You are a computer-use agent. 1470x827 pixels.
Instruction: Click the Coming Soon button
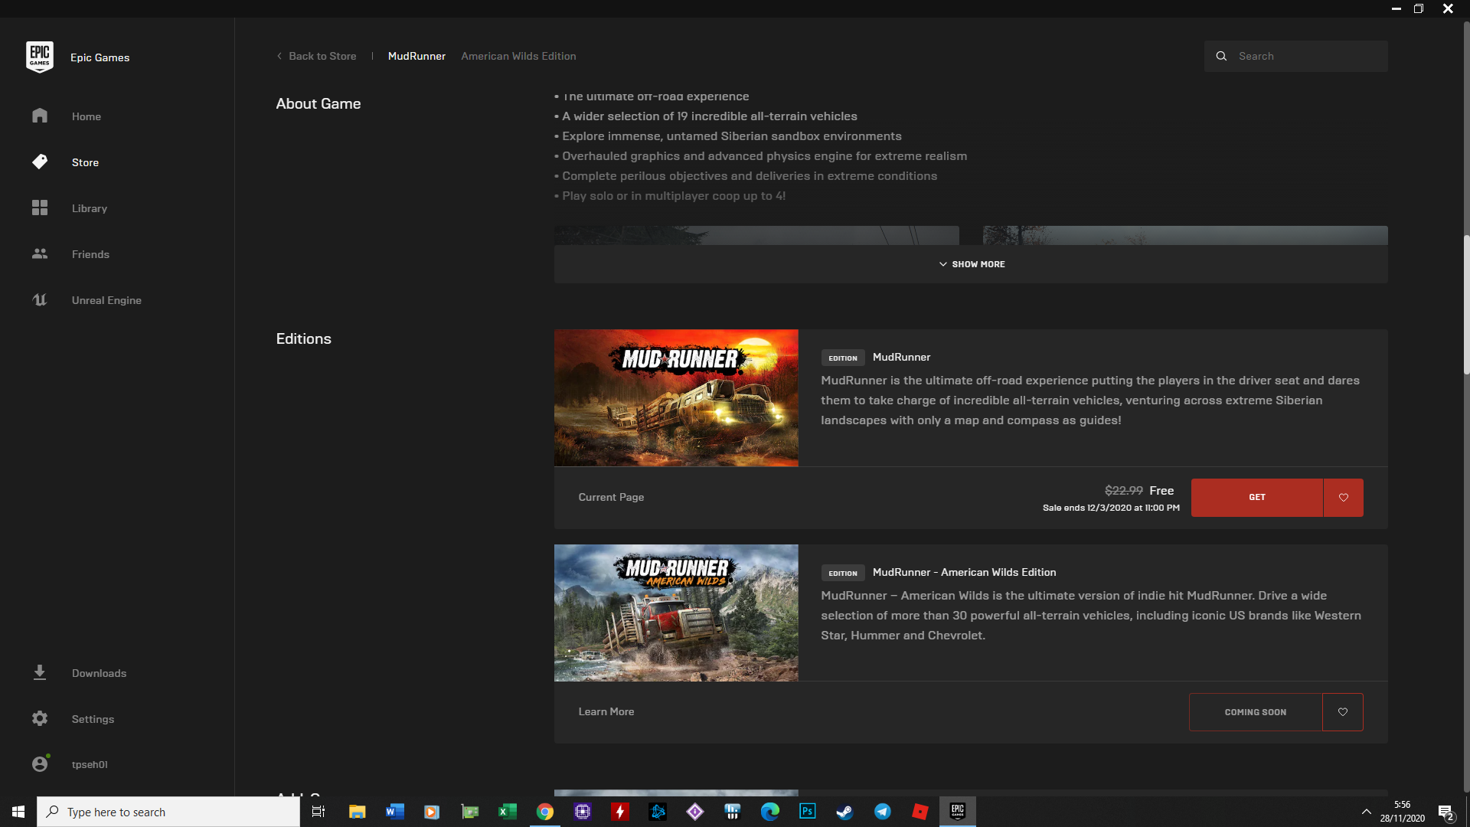pos(1256,712)
